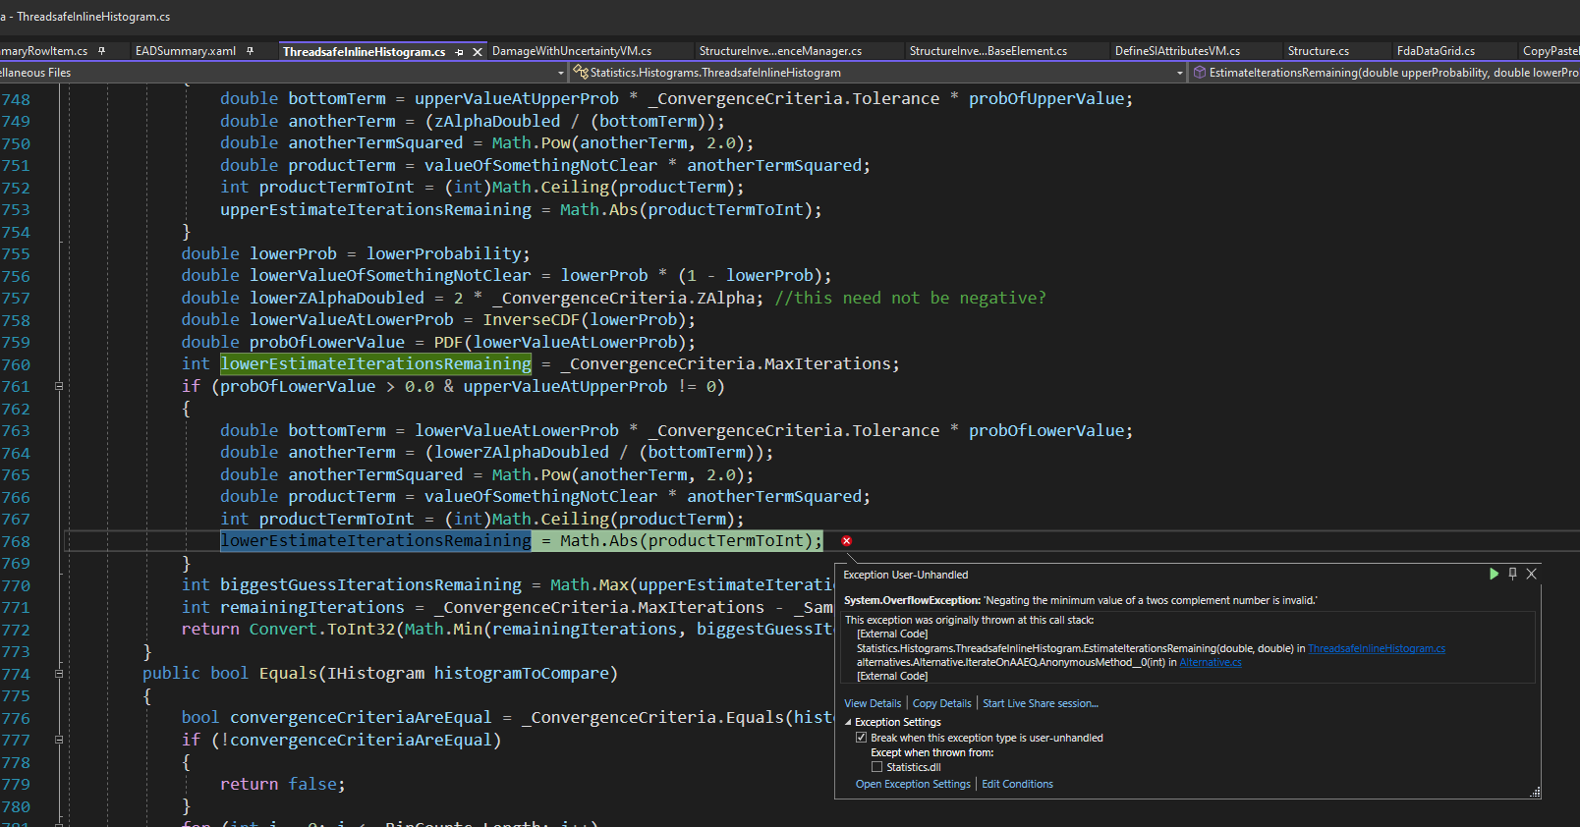This screenshot has width=1580, height=827.
Task: Close the Exception User-Unhandled popup
Action: point(1531,574)
